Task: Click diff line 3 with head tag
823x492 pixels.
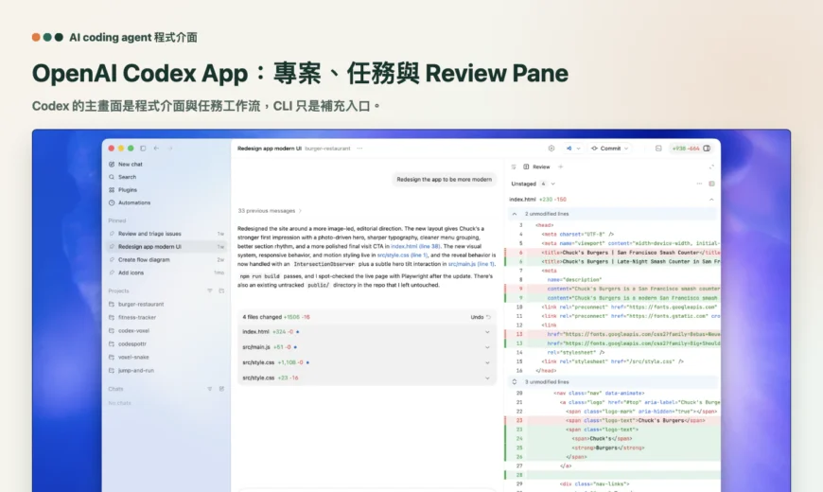Action: coord(612,225)
